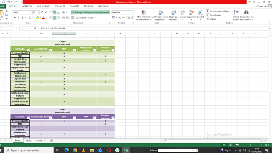Open the Arial font name dropdown
This screenshot has width=273, height=153.
(x=30, y=13)
